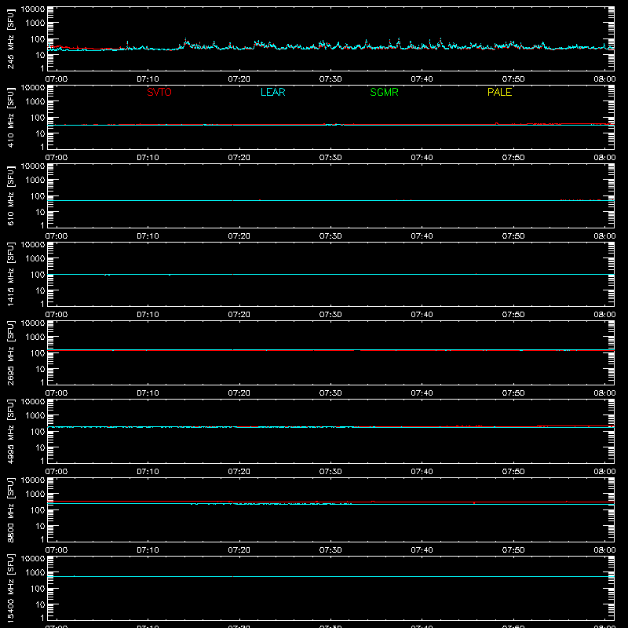Select the 15400 MHz [SFU] axis title
628x628 pixels.
[x=11, y=588]
